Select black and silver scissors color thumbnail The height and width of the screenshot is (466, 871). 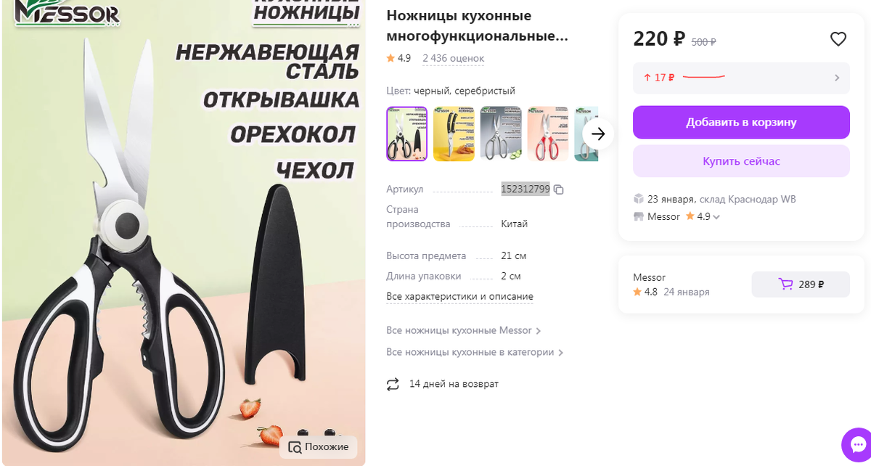[x=407, y=134]
